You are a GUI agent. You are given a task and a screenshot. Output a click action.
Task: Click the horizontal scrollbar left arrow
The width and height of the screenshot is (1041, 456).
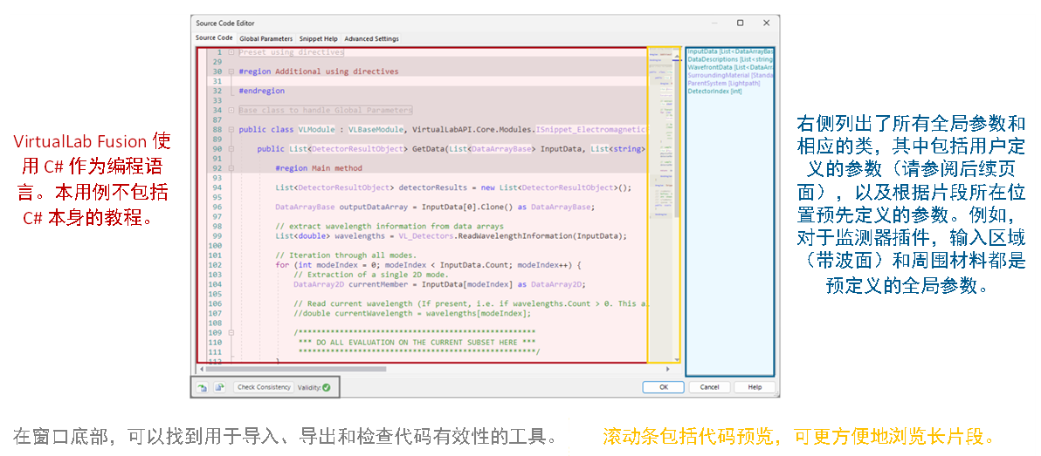pyautogui.click(x=201, y=369)
